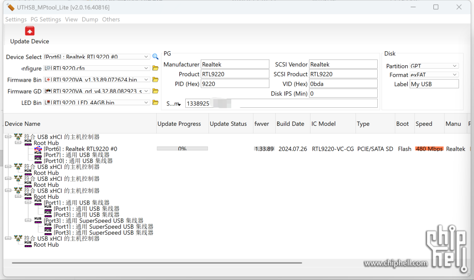
Task: Click the Port6 Realtek RTL9220 device icon
Action: 38,149
